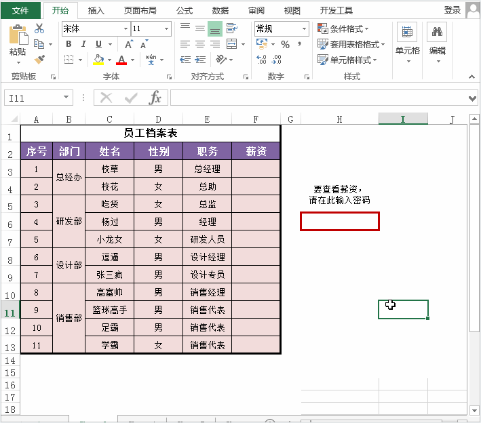Click the Borders icon

[x=69, y=60]
